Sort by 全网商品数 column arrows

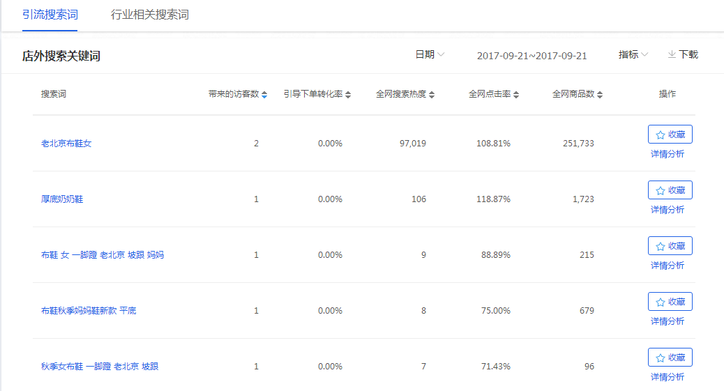600,95
